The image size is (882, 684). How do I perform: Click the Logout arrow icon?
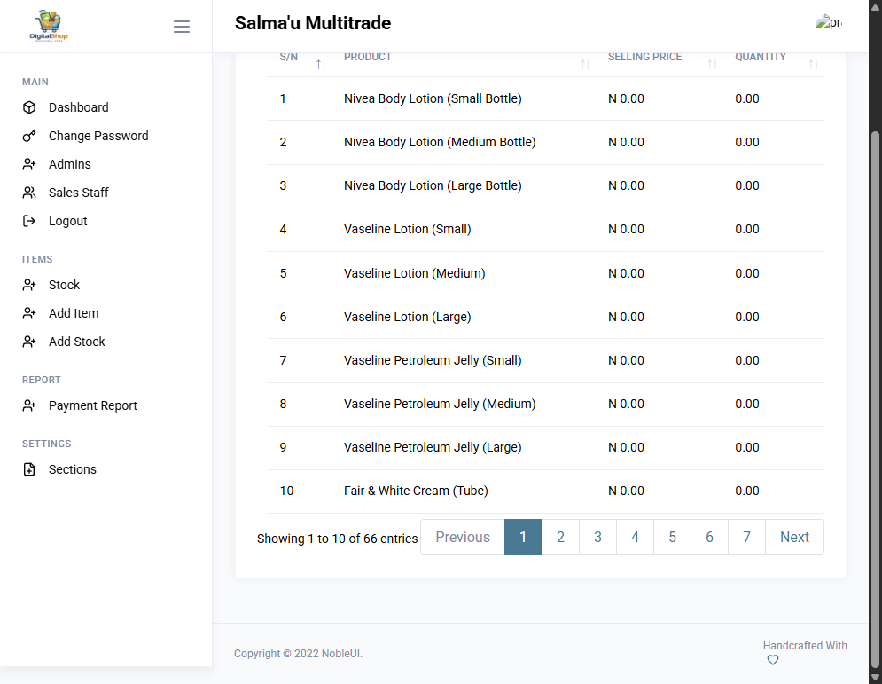(x=29, y=221)
